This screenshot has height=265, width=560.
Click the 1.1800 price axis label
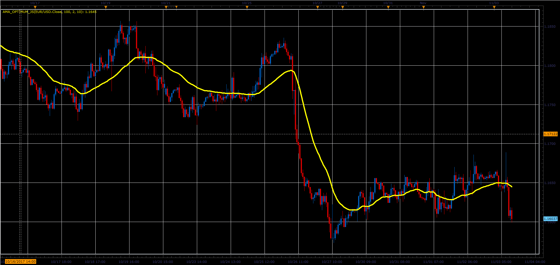pos(550,66)
